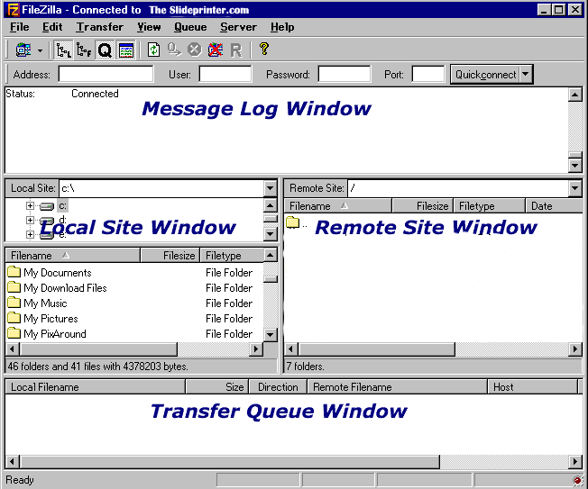588x489 pixels.
Task: Click the Quickconnect button
Action: point(485,75)
